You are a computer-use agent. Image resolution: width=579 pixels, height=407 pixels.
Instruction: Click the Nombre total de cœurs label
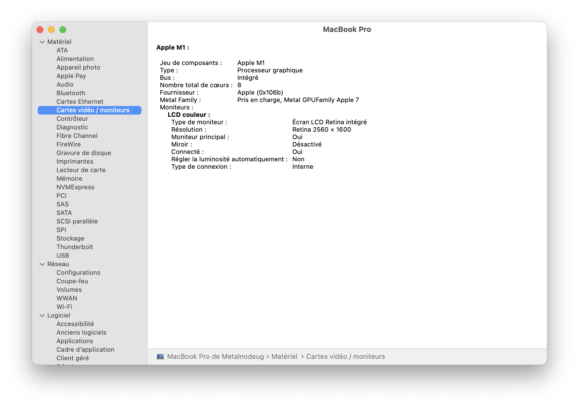[x=196, y=85]
